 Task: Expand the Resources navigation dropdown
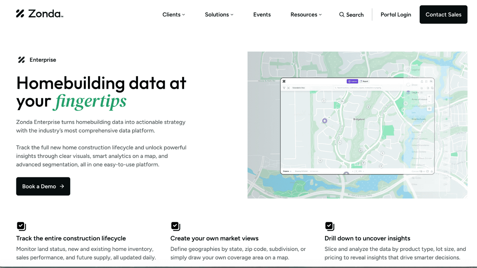pyautogui.click(x=306, y=15)
